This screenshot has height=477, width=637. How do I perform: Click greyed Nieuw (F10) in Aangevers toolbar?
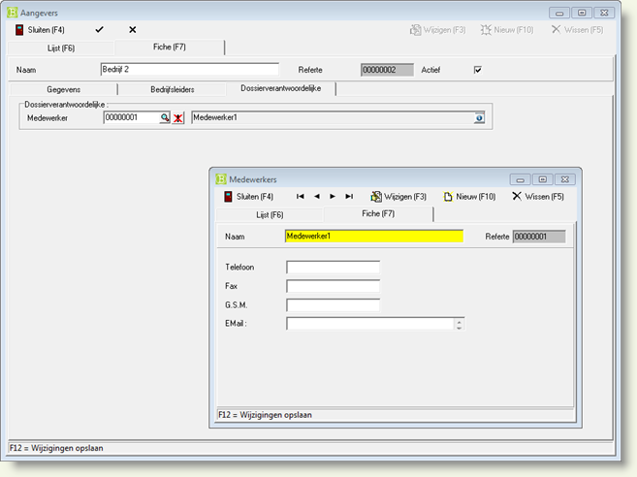[506, 30]
